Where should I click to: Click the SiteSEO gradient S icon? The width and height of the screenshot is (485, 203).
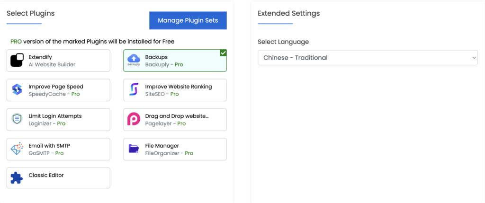(x=134, y=89)
